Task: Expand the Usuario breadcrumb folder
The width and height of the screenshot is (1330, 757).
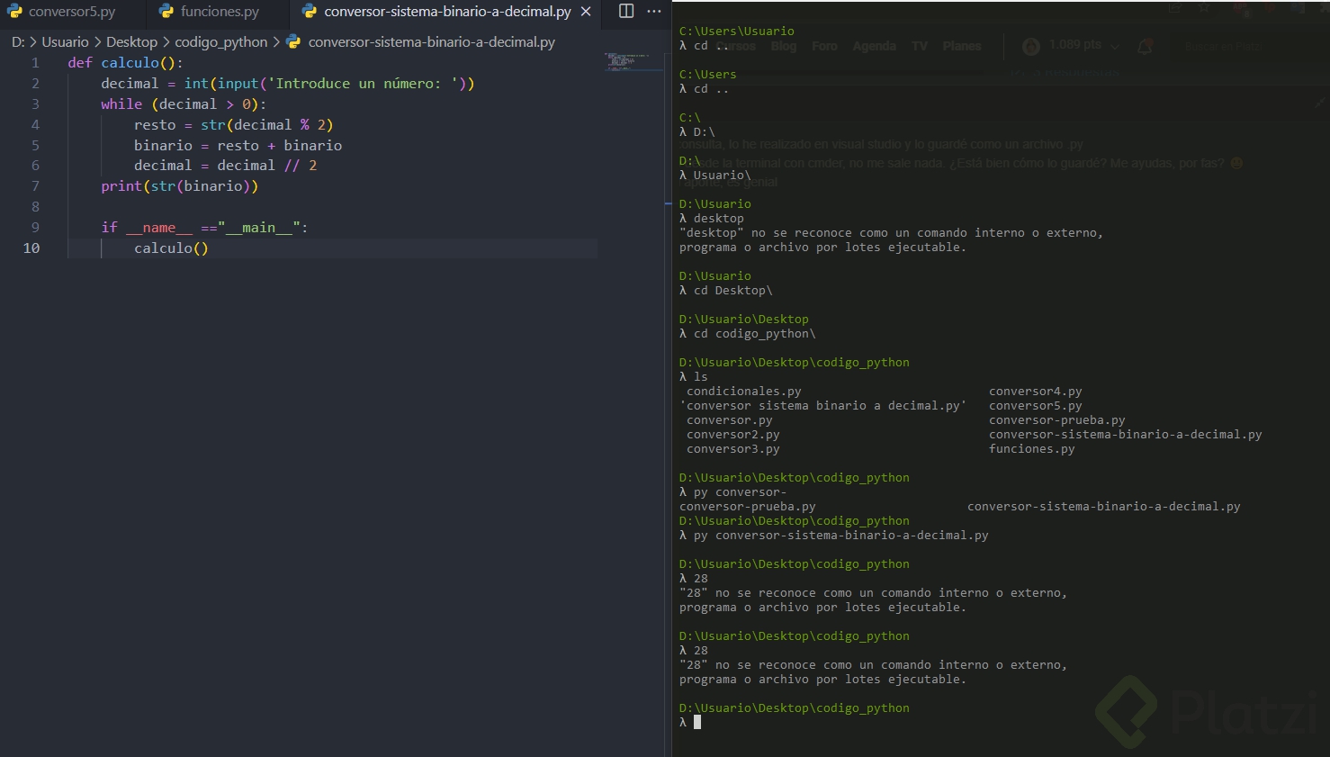Action: (65, 41)
